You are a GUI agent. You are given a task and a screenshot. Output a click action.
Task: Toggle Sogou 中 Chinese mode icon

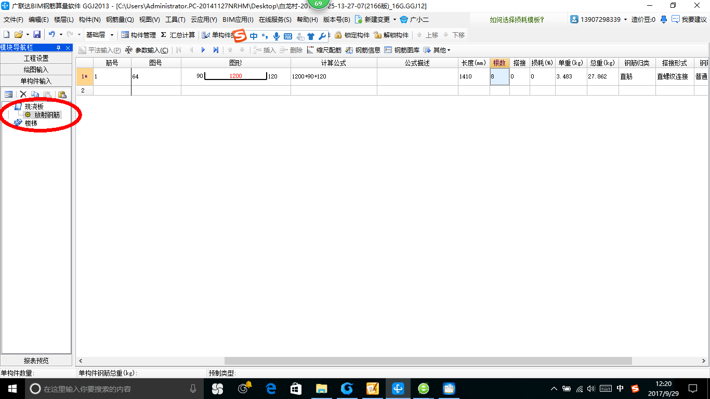pos(254,36)
